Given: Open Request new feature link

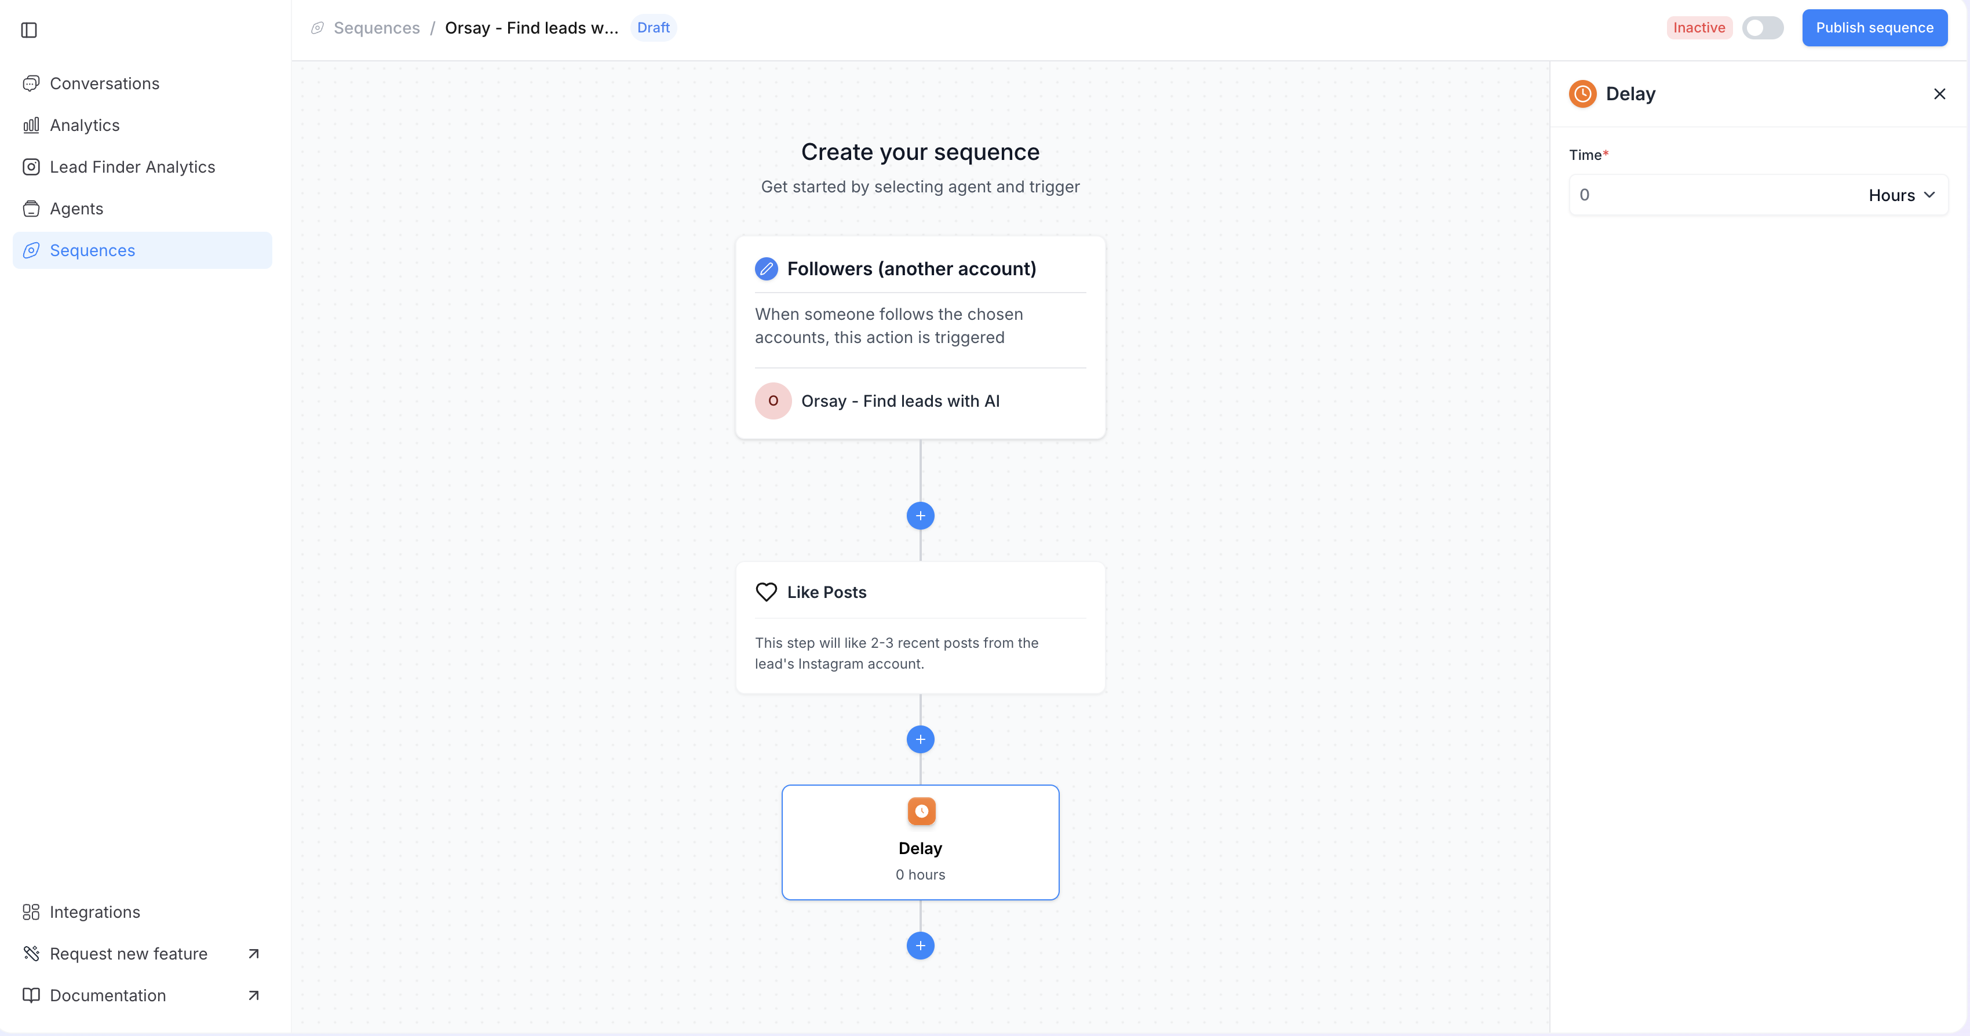Looking at the screenshot, I should coord(129,953).
